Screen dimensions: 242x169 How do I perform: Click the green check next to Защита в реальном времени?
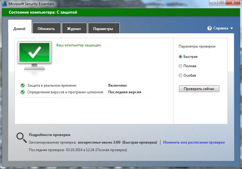(x=23, y=85)
